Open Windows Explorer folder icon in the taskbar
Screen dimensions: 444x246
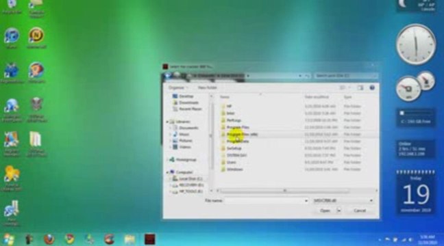tap(129, 239)
